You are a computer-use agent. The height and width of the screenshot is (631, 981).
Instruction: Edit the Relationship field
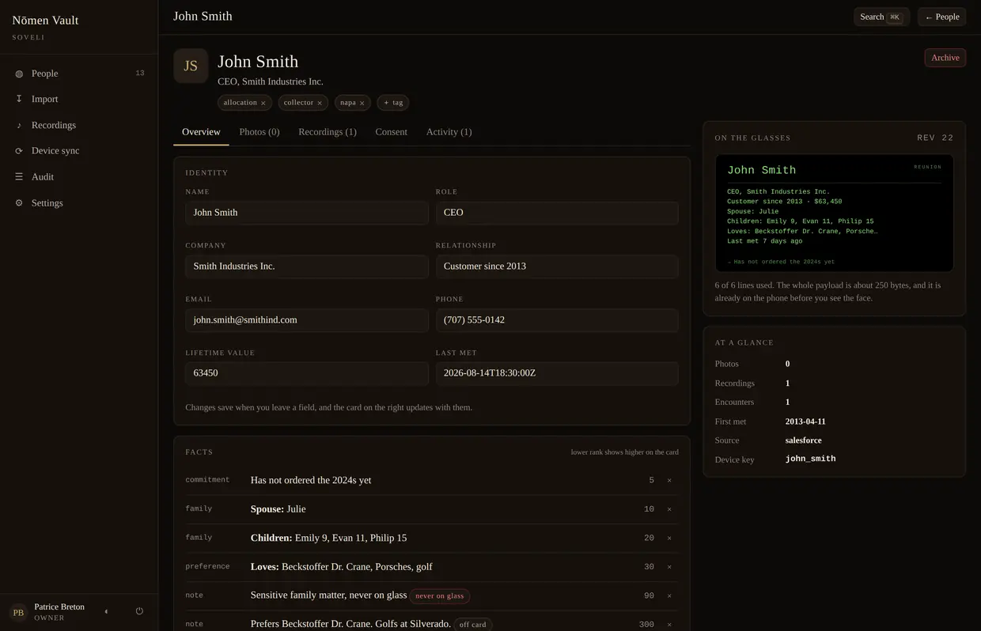pyautogui.click(x=557, y=266)
